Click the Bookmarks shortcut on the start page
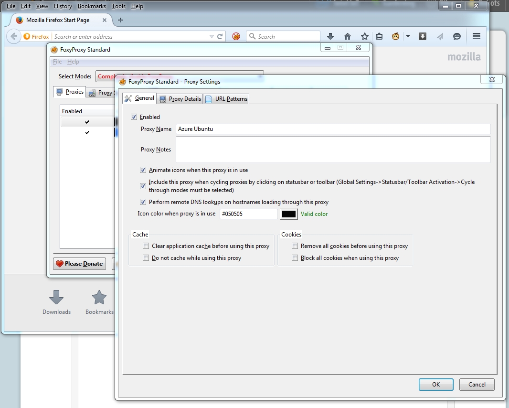 pos(99,302)
